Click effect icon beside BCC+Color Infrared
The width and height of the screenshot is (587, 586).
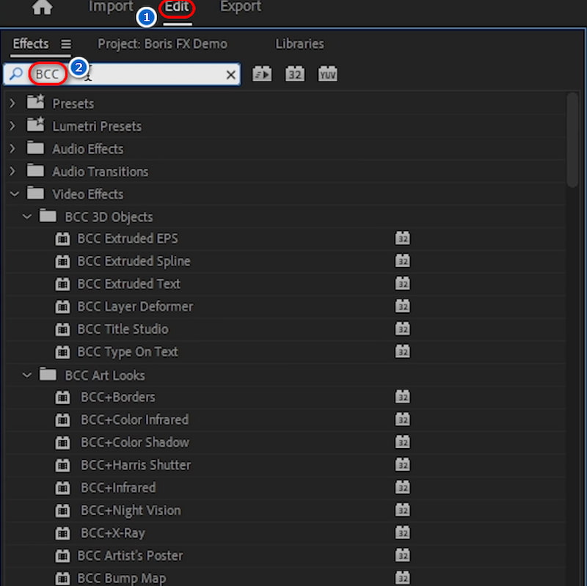pyautogui.click(x=62, y=420)
